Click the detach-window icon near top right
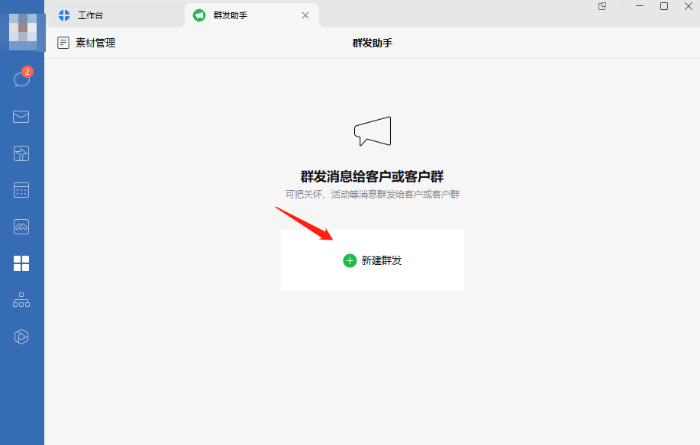The image size is (700, 445). [602, 7]
